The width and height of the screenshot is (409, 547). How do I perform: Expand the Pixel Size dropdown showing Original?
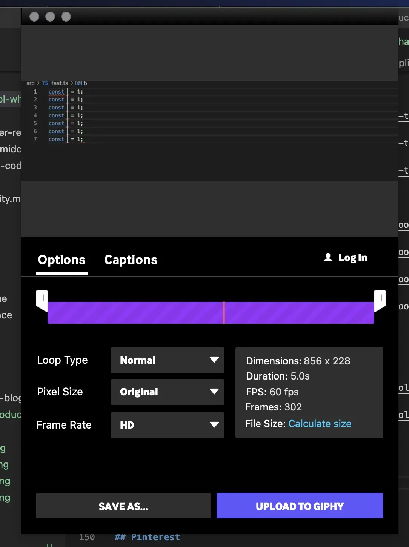(x=167, y=392)
